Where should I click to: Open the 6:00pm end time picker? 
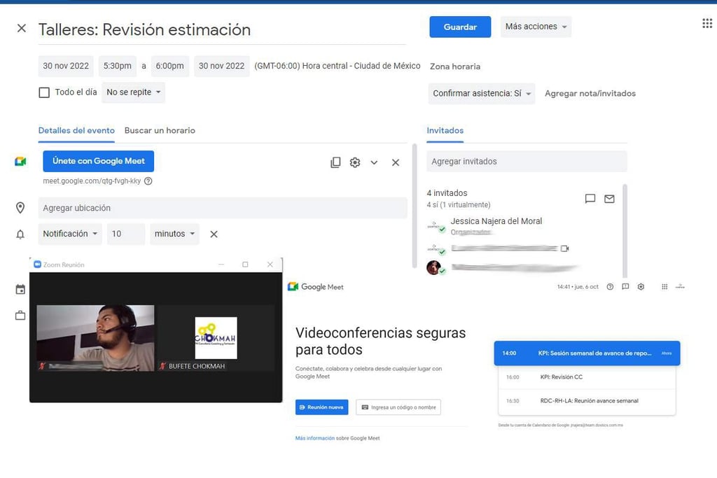click(x=169, y=66)
